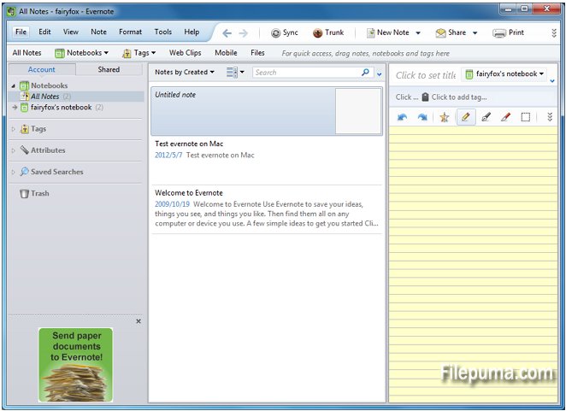Go back with the left arrow

click(x=227, y=33)
